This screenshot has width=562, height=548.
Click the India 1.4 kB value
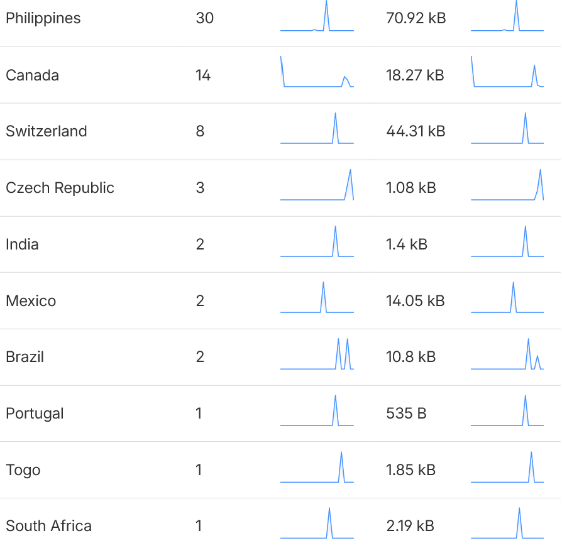point(407,244)
